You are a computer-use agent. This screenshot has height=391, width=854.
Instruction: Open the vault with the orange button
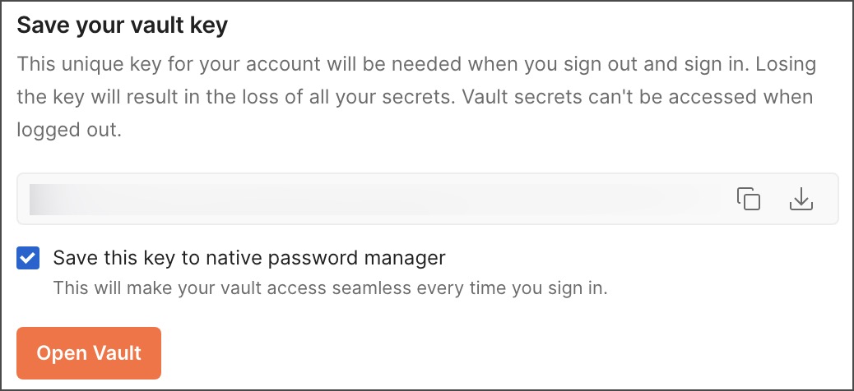coord(89,353)
